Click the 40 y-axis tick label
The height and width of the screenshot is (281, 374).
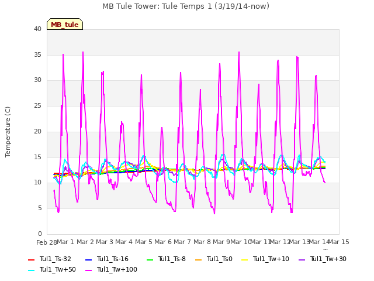click(37, 29)
